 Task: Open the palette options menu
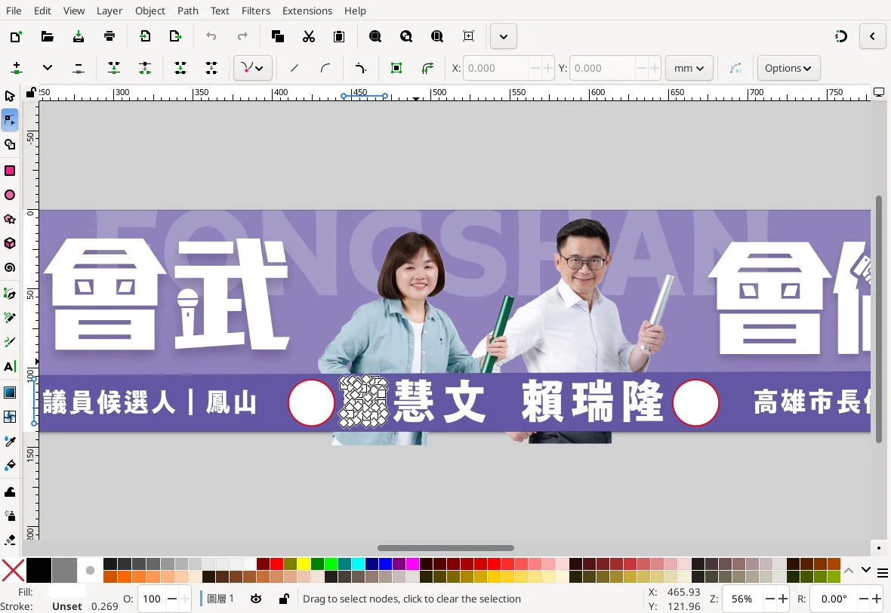(x=883, y=573)
